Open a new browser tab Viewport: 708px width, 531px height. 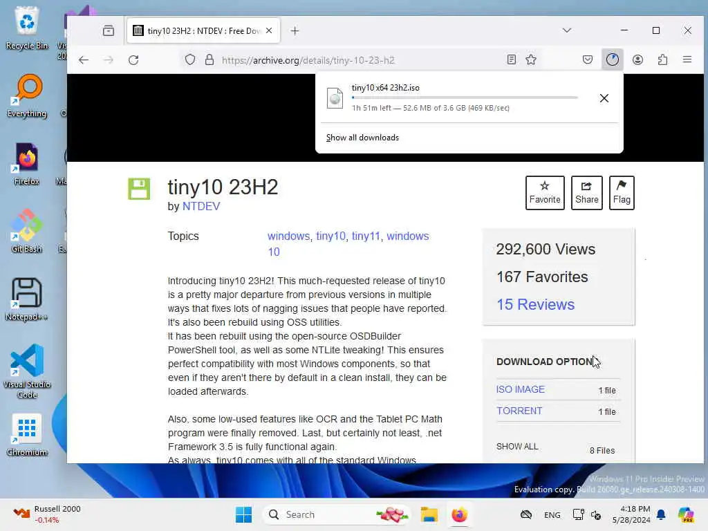[295, 30]
